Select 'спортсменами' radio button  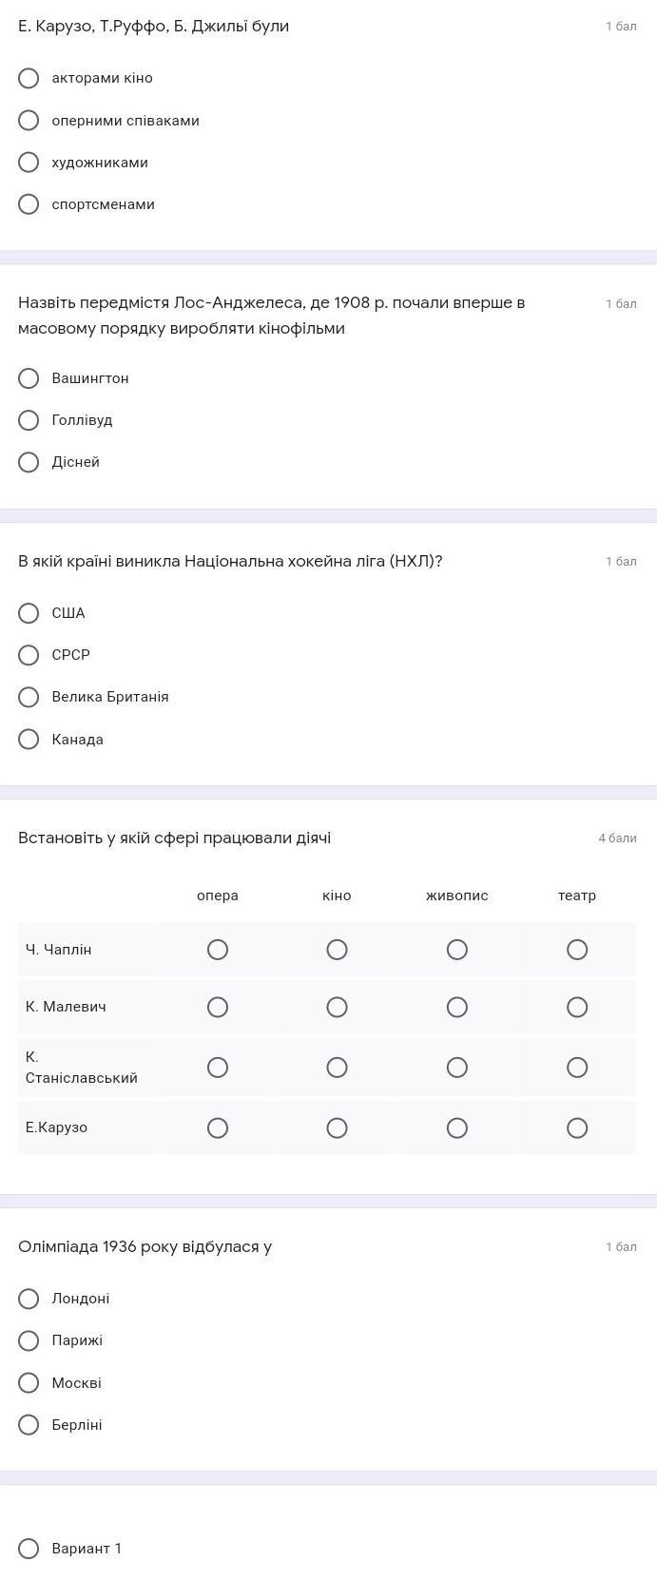pyautogui.click(x=29, y=204)
